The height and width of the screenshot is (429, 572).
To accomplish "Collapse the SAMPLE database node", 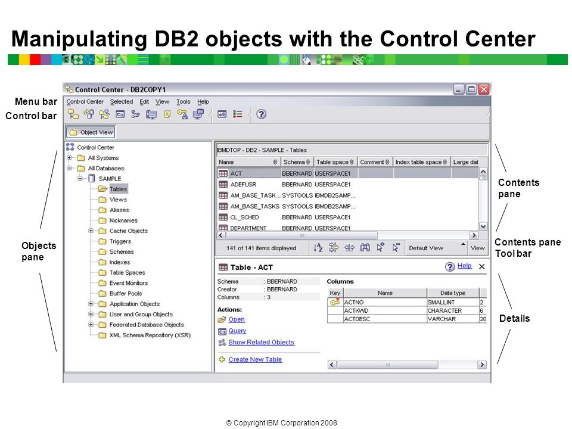I will 80,178.
